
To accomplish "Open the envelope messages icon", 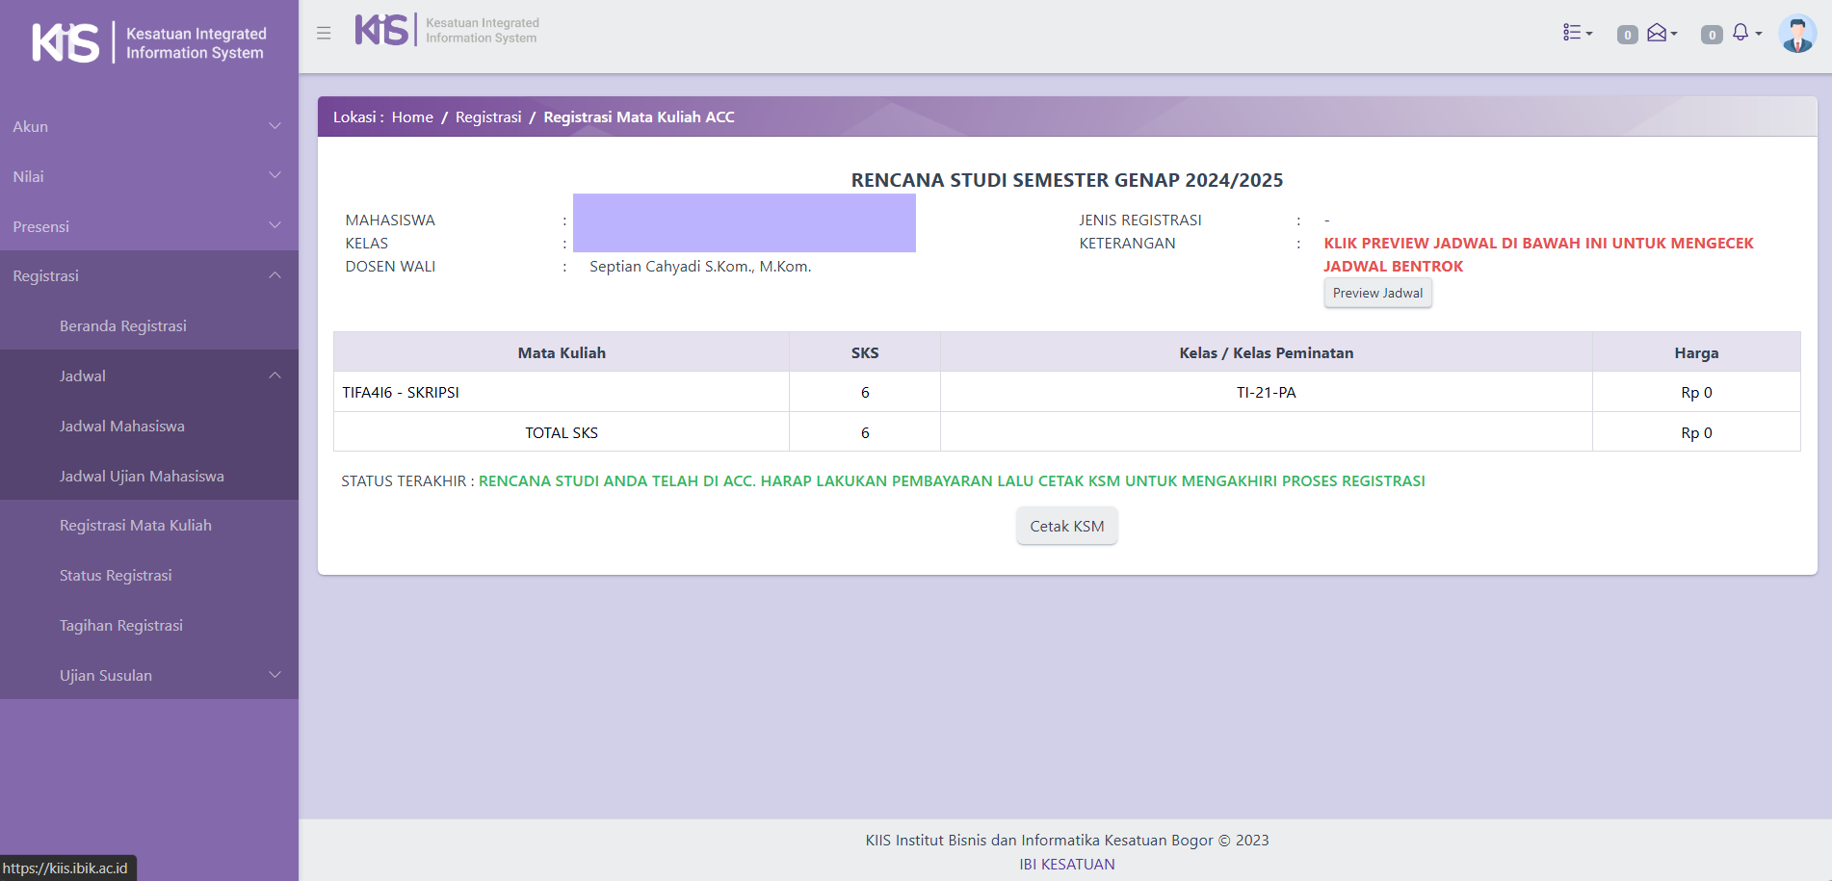I will tap(1661, 34).
